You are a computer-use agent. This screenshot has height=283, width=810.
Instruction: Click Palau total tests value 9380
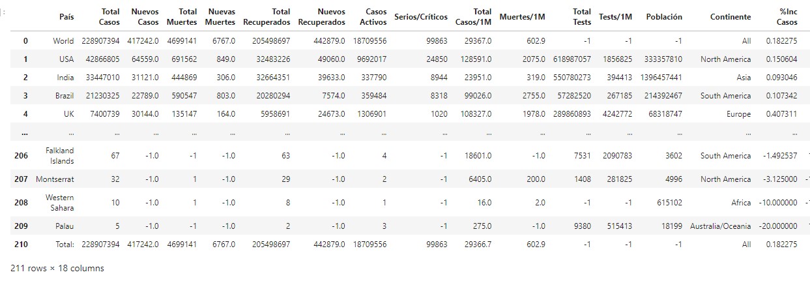coord(582,226)
